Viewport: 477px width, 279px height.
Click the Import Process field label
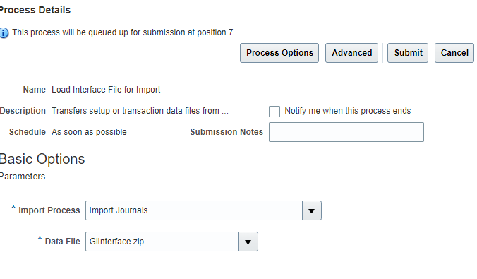pos(49,210)
